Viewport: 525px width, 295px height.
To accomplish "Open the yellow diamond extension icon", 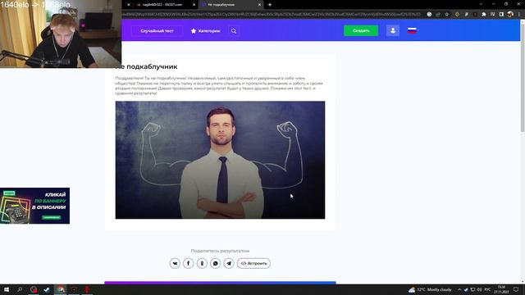I will 457,15.
